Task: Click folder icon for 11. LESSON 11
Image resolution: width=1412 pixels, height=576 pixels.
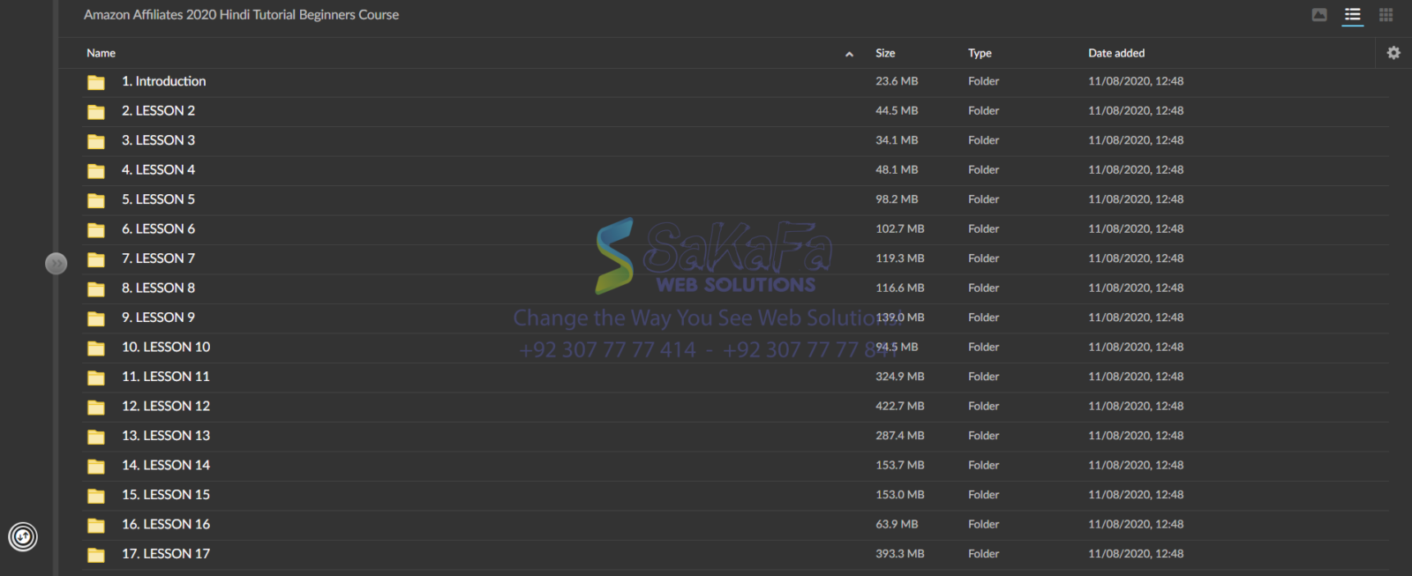Action: pyautogui.click(x=96, y=378)
